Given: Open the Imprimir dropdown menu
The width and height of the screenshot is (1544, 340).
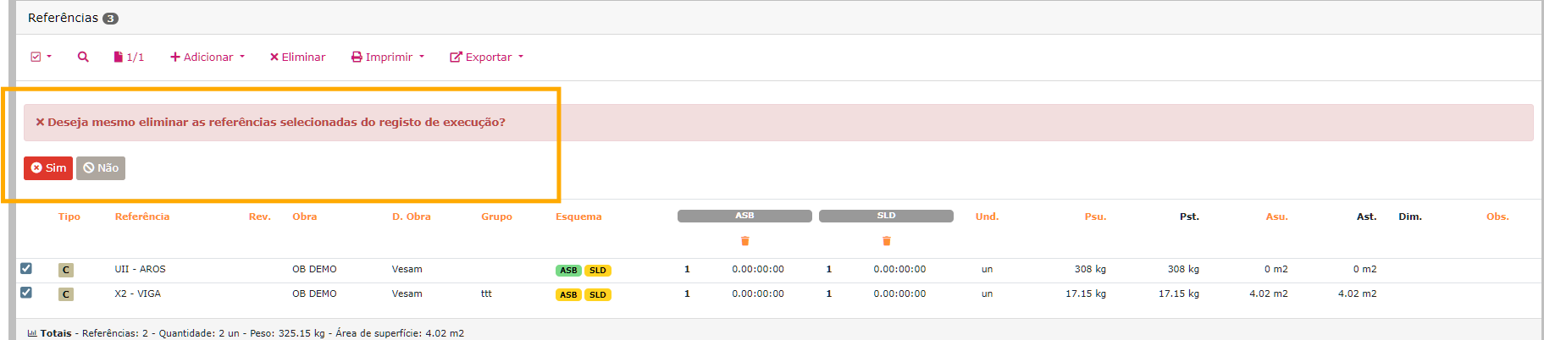Looking at the screenshot, I should coord(388,57).
